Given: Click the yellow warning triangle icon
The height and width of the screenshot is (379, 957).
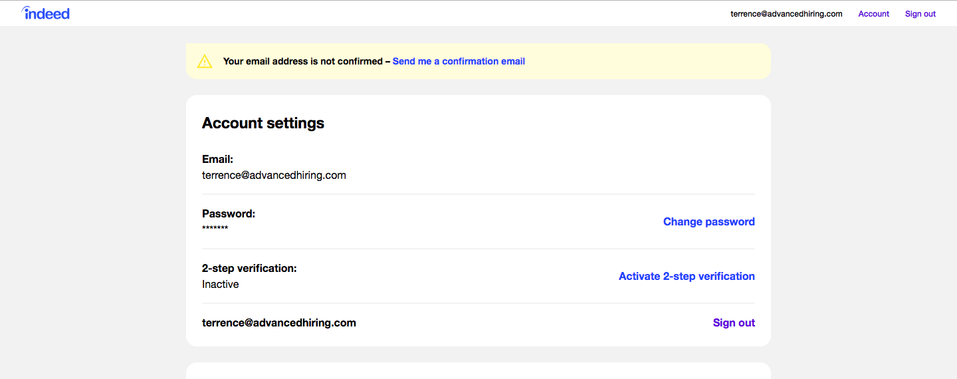Looking at the screenshot, I should [205, 61].
